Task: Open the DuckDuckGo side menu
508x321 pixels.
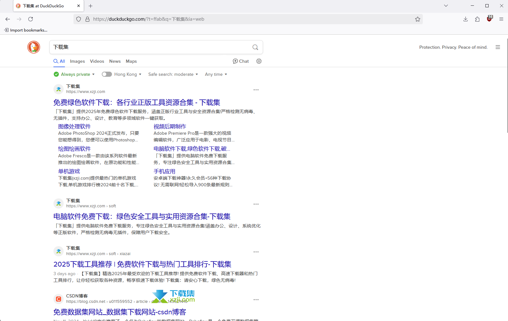Action: click(498, 47)
